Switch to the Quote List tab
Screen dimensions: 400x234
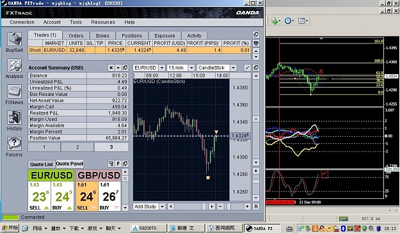[x=42, y=164]
